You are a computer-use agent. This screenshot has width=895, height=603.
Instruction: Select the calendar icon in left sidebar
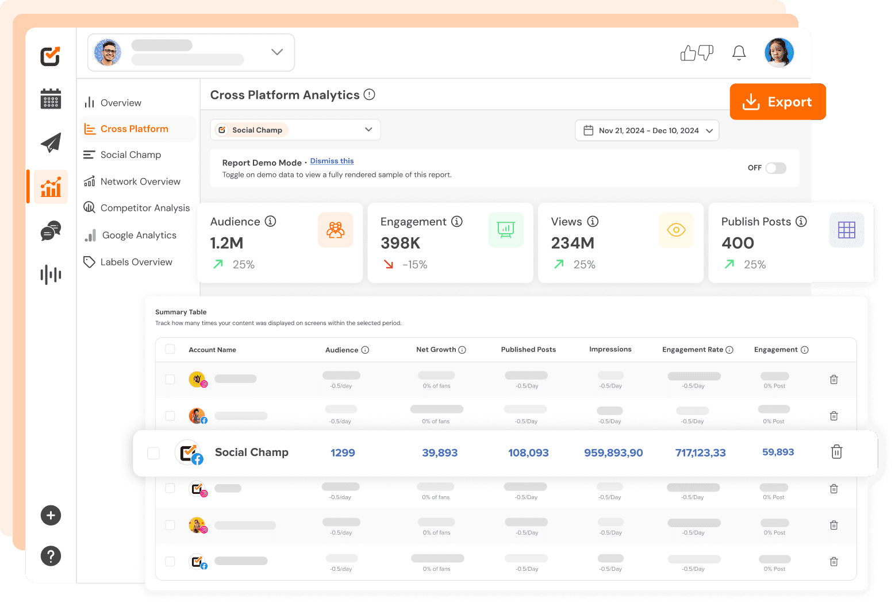point(51,99)
